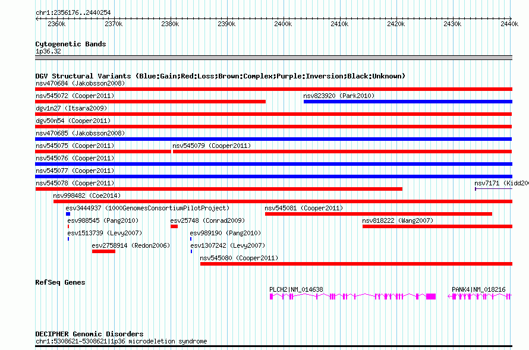Click the nsv545079 (Cooper2011) red bar
This screenshot has height=350, width=529.
(x=342, y=152)
